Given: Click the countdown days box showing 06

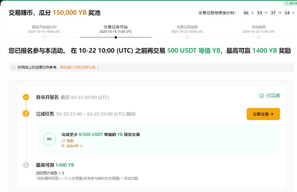Looking at the screenshot, I should pos(246,13).
